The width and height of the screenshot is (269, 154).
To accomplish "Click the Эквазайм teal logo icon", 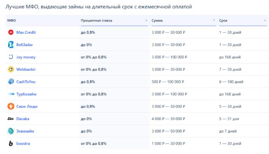I will [x=11, y=131].
